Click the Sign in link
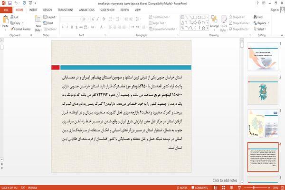Screen dimensions: 285x190 275,10
